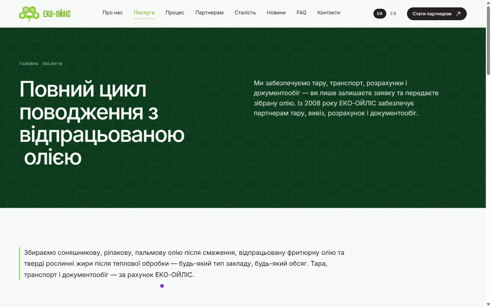The height and width of the screenshot is (307, 491).
Task: Click the ГОЛОВНА breadcrumb link
Action: pos(29,64)
